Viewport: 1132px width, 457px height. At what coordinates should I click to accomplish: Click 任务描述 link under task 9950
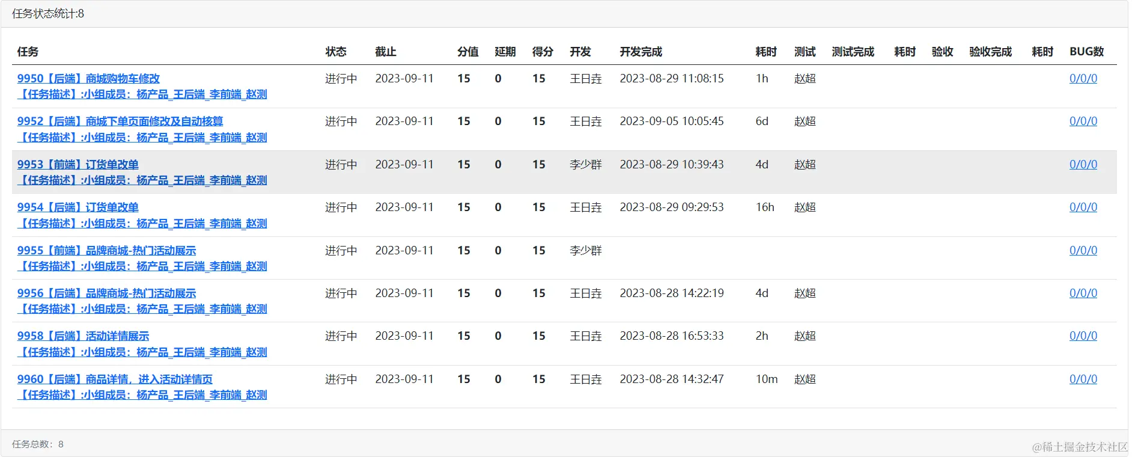pos(142,94)
